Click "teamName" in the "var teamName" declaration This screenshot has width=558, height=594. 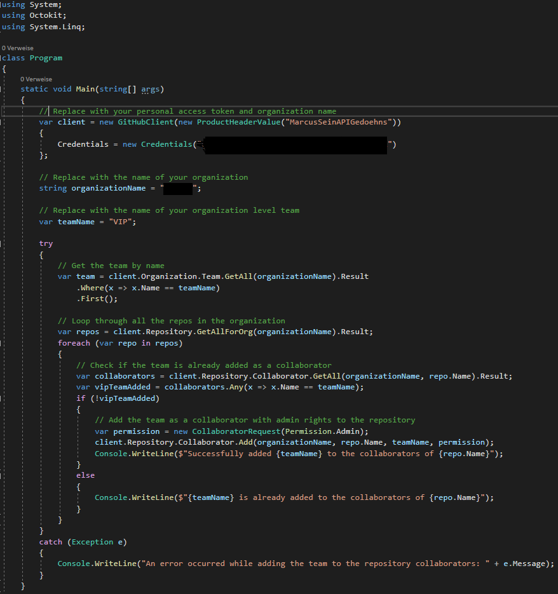click(76, 222)
